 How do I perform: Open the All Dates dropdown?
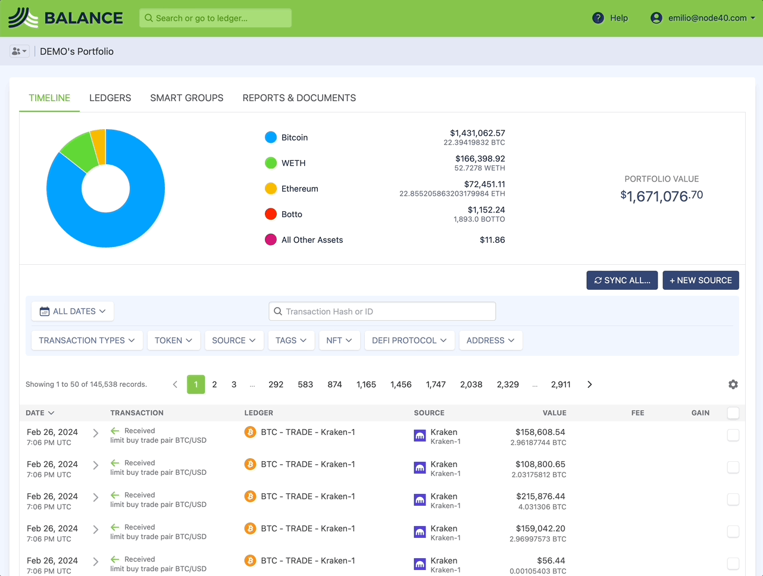point(73,311)
